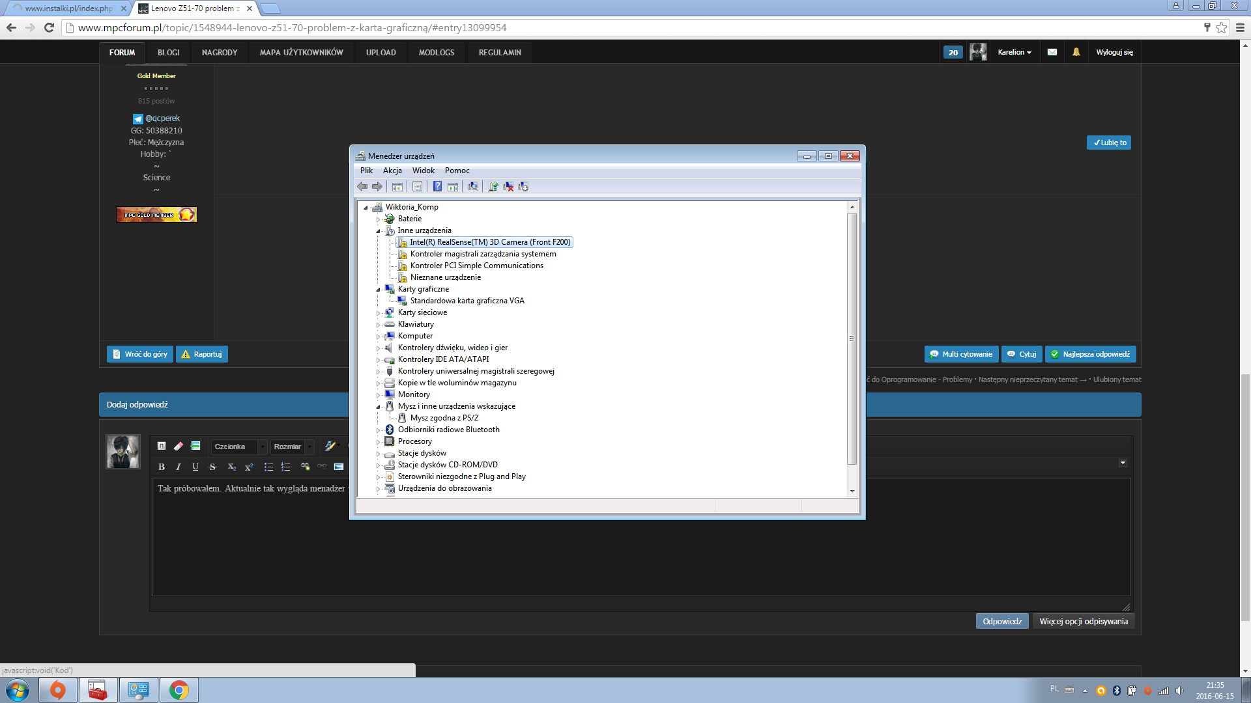Open the messages envelope icon in forum header
The height and width of the screenshot is (703, 1251).
1052,52
